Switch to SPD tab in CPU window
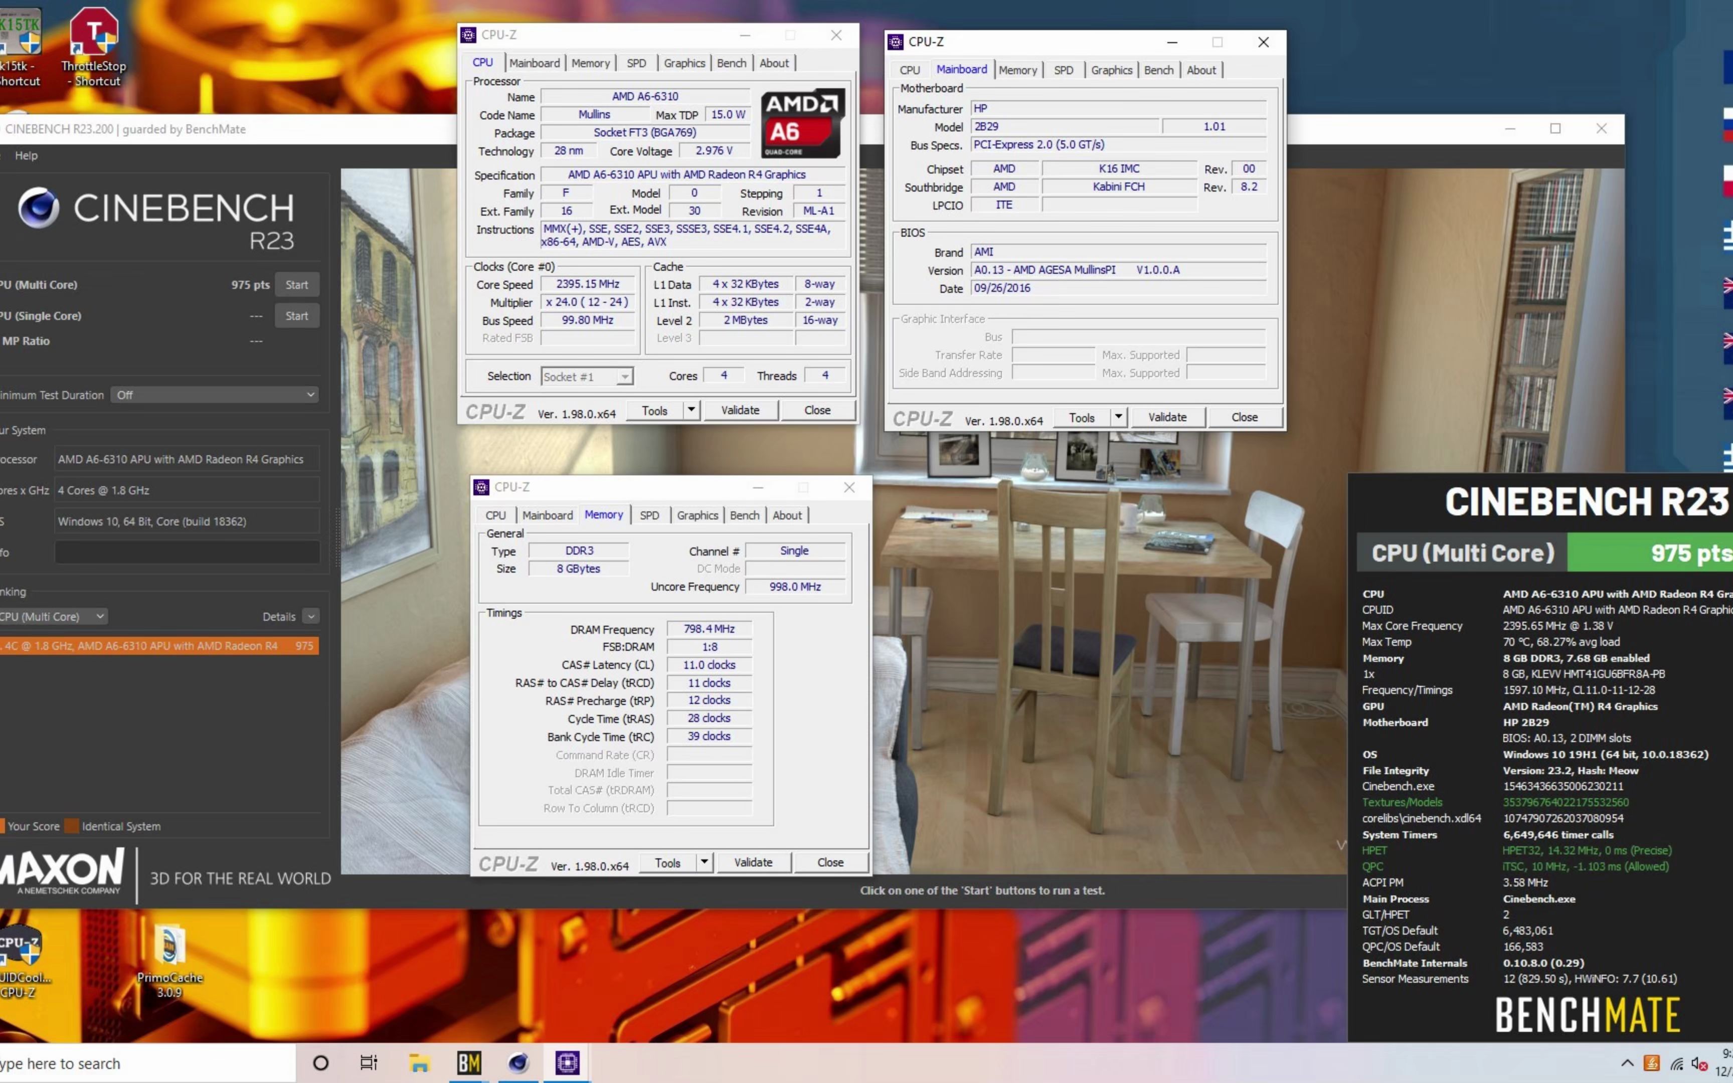The height and width of the screenshot is (1083, 1733). (636, 63)
